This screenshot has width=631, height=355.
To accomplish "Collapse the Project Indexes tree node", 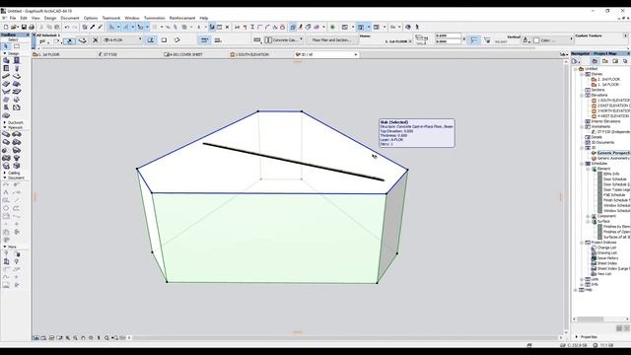I will click(582, 243).
